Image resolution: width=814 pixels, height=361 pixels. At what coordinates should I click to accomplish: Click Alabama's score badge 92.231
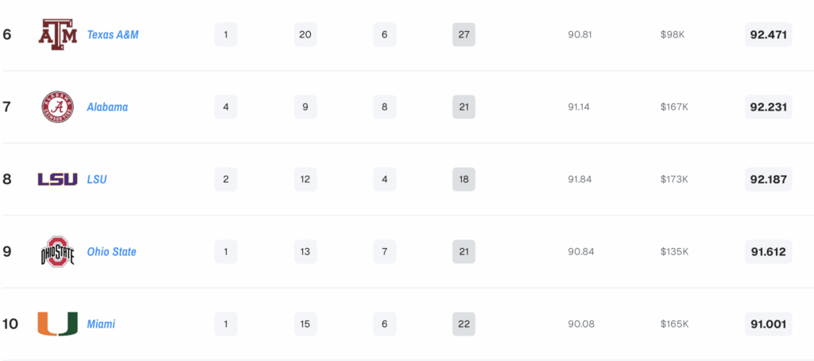tap(769, 107)
